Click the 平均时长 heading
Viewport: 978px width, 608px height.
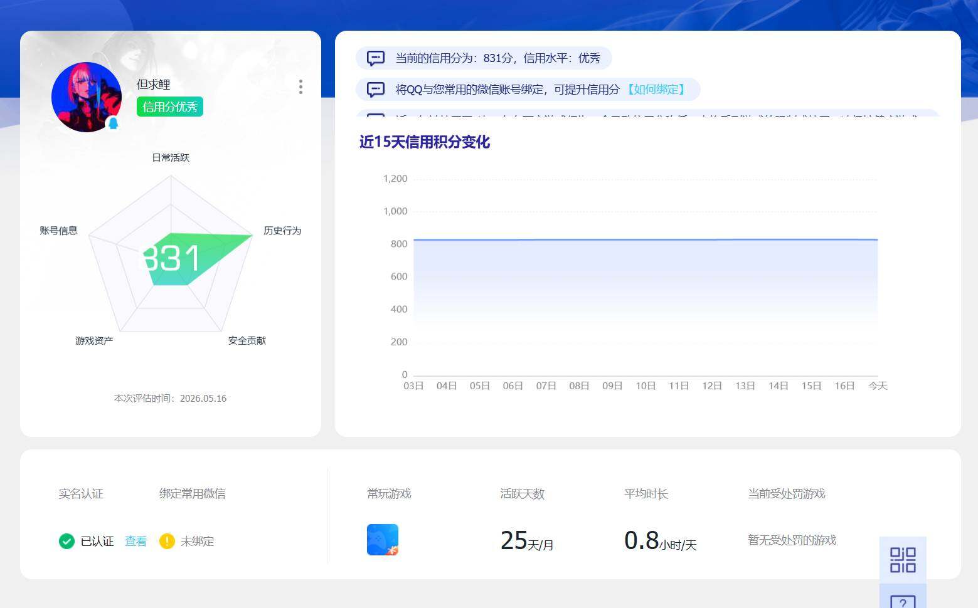pos(646,494)
